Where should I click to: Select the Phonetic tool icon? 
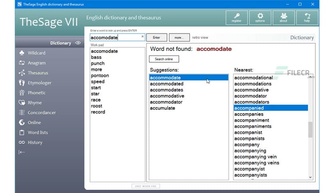22,93
